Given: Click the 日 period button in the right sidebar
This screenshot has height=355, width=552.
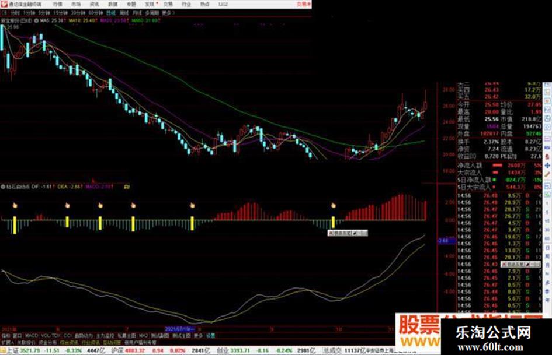Looking at the screenshot, I should [x=547, y=248].
